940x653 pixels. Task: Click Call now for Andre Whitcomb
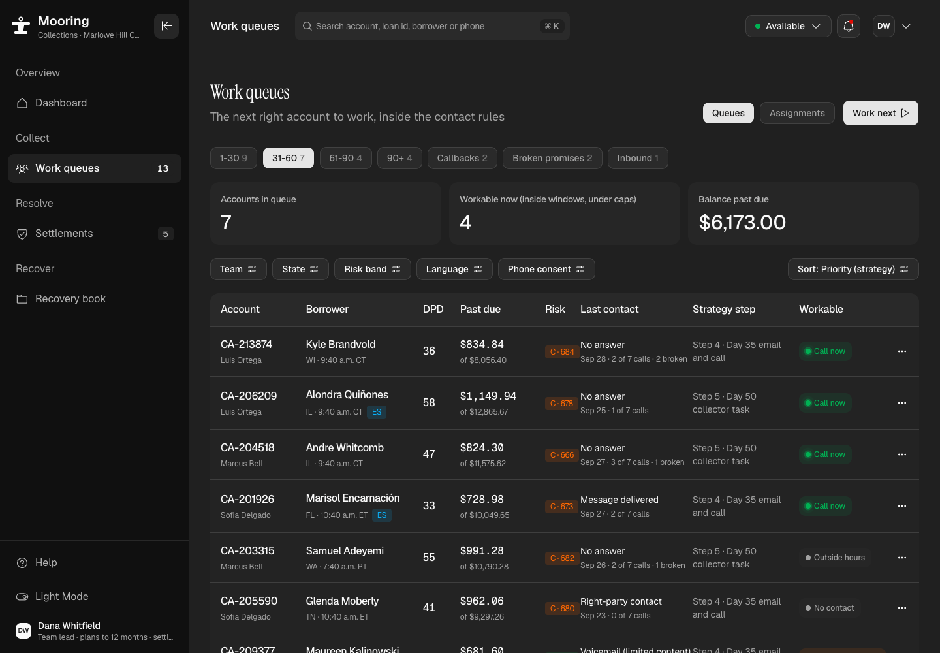(825, 454)
